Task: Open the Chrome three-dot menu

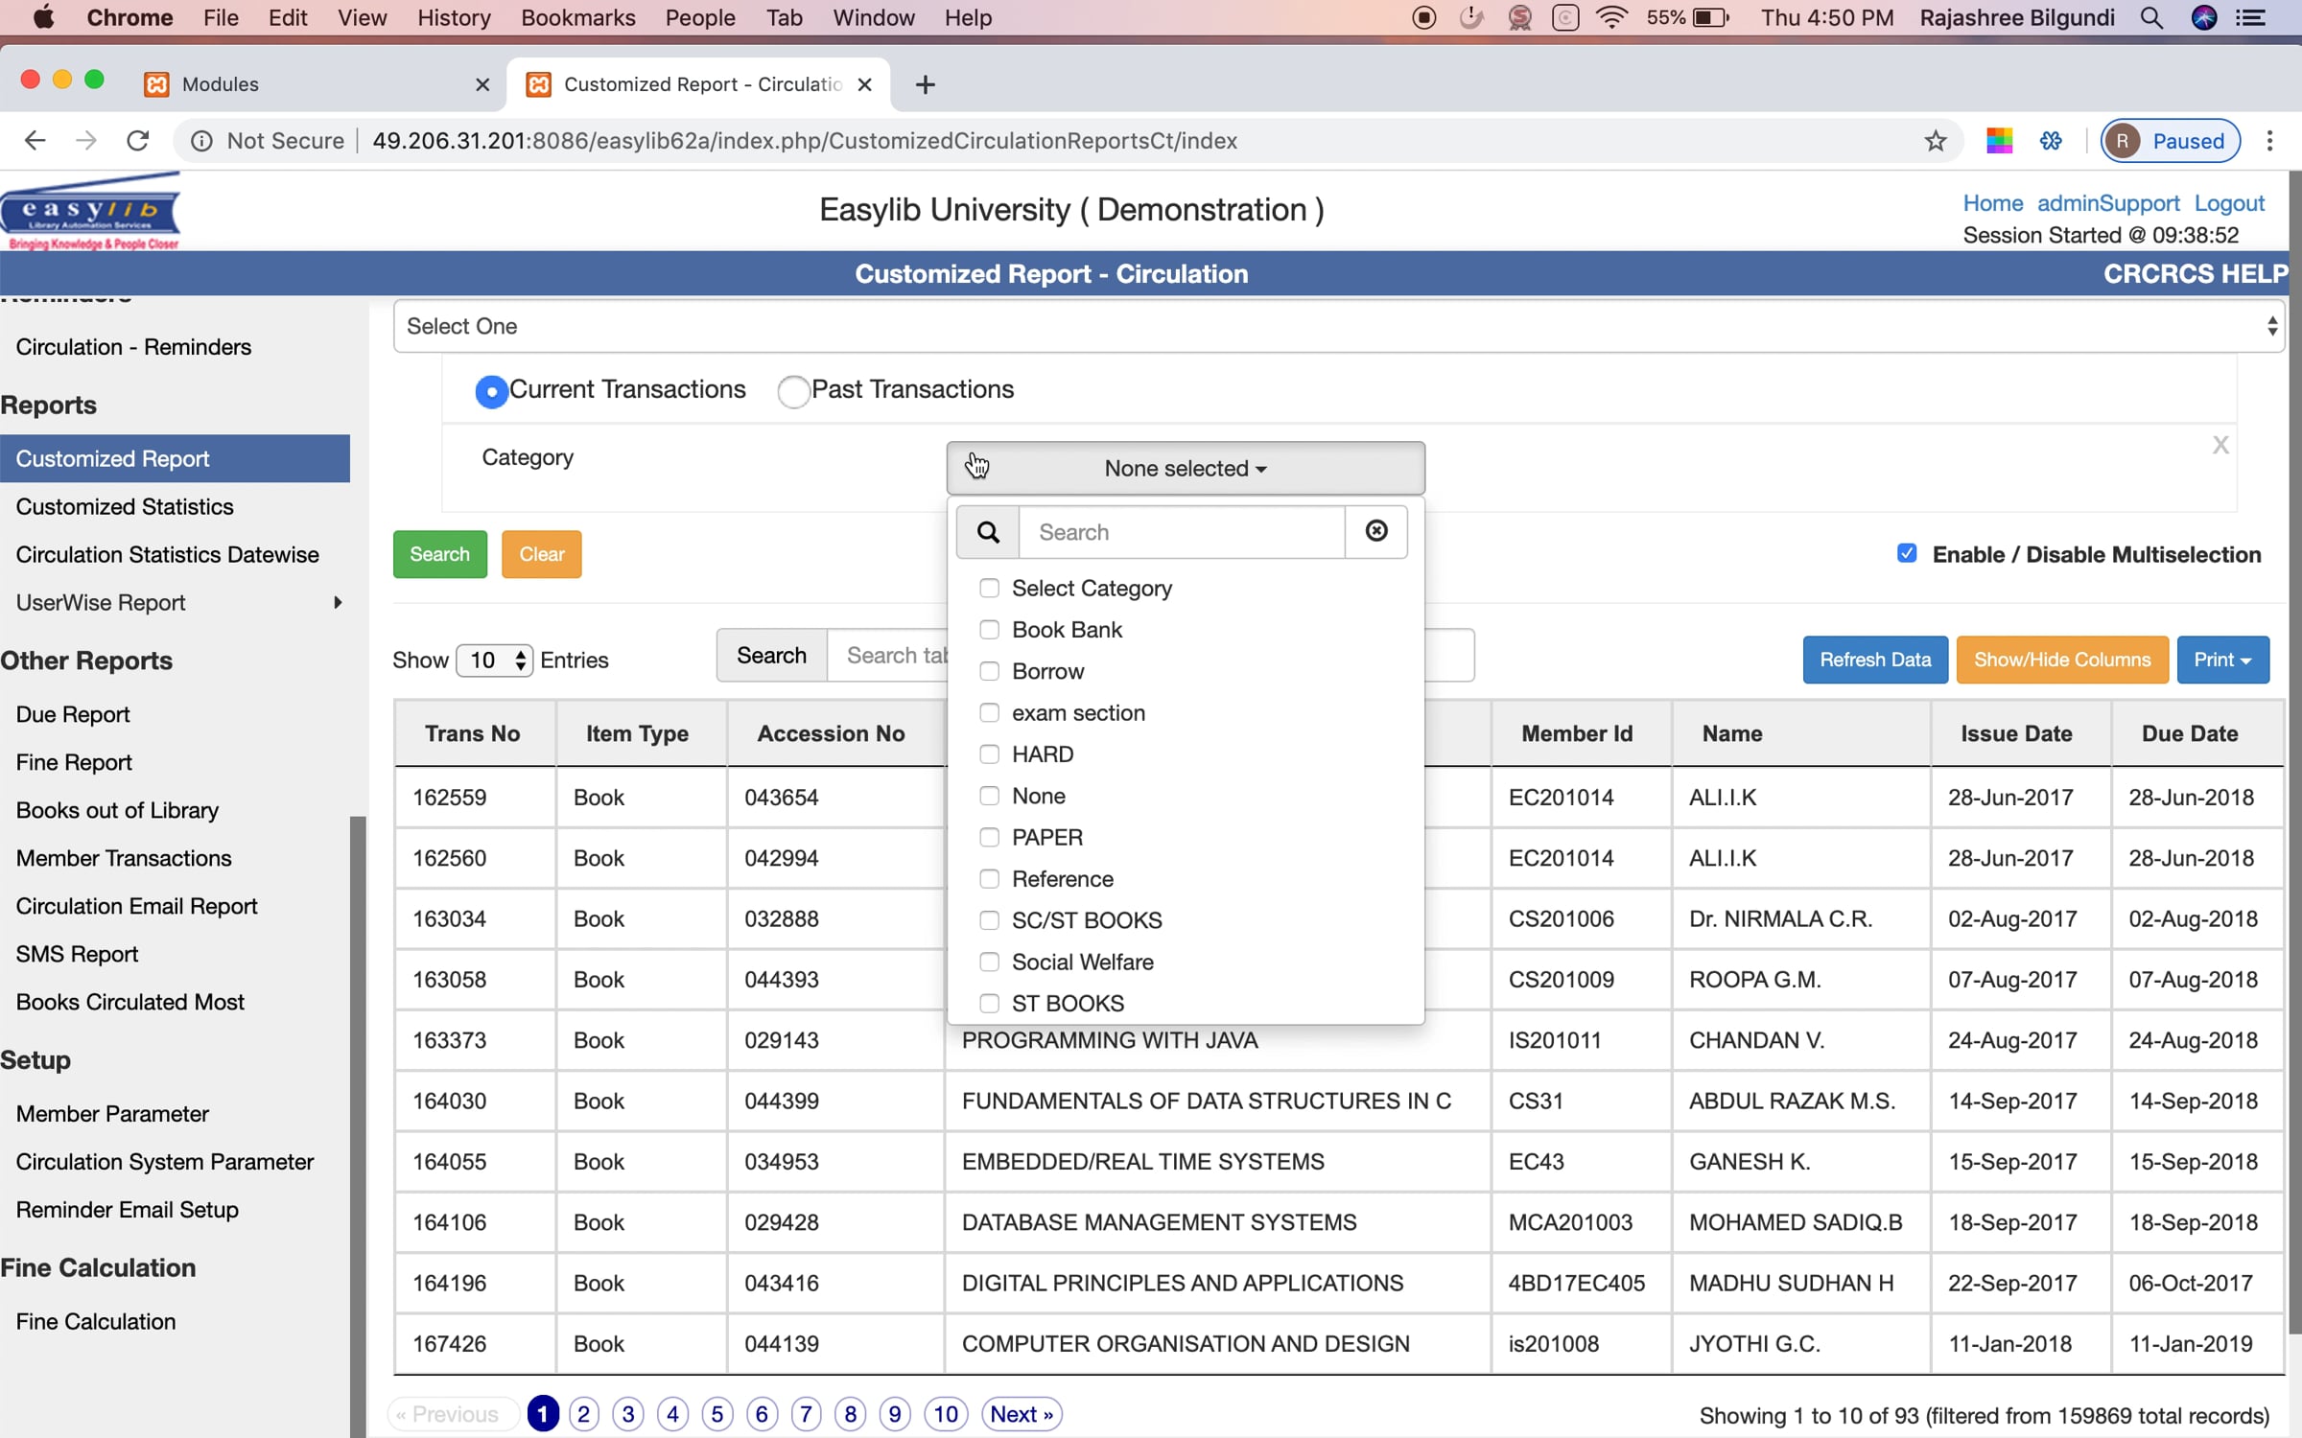Action: pyautogui.click(x=2269, y=141)
